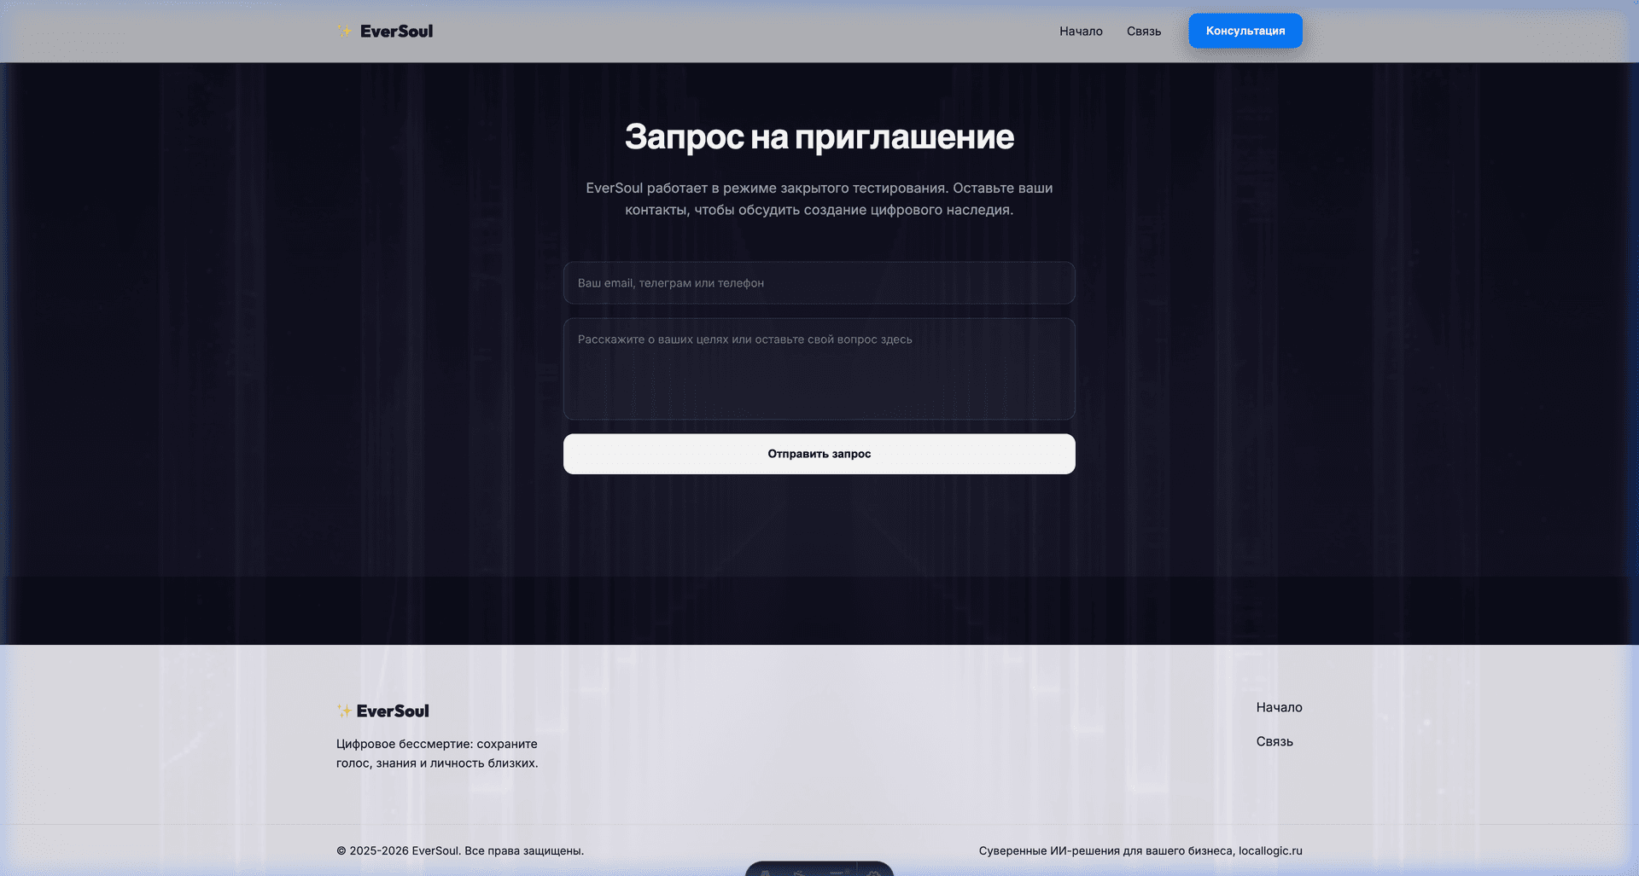Open Начало in the top navigation
This screenshot has width=1639, height=876.
pos(1081,31)
